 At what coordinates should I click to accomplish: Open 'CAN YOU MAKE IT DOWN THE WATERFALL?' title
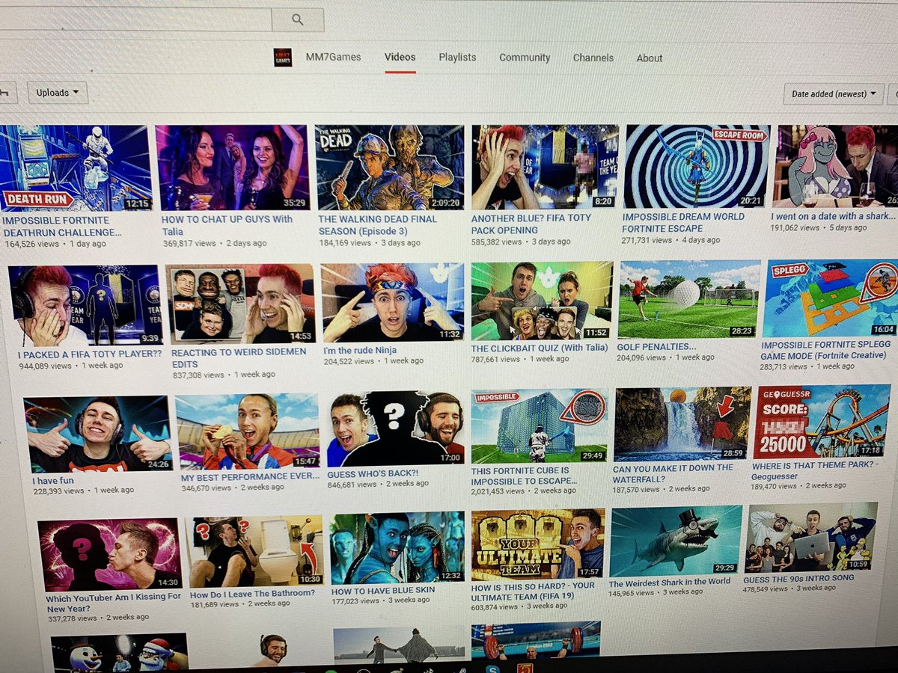click(673, 473)
